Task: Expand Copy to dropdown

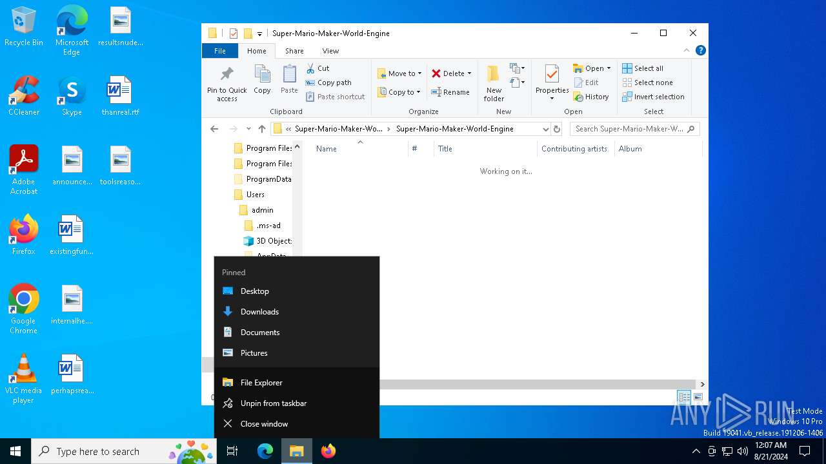Action: (418, 92)
